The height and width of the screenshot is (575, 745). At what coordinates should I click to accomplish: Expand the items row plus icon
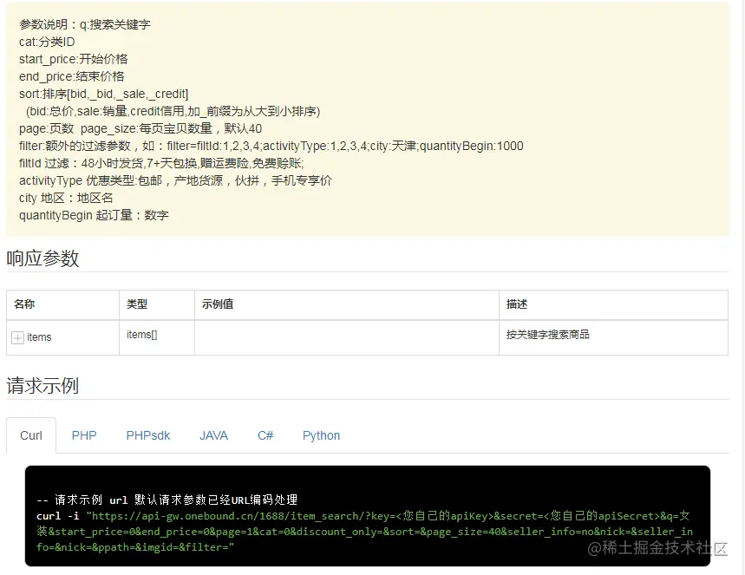click(17, 338)
